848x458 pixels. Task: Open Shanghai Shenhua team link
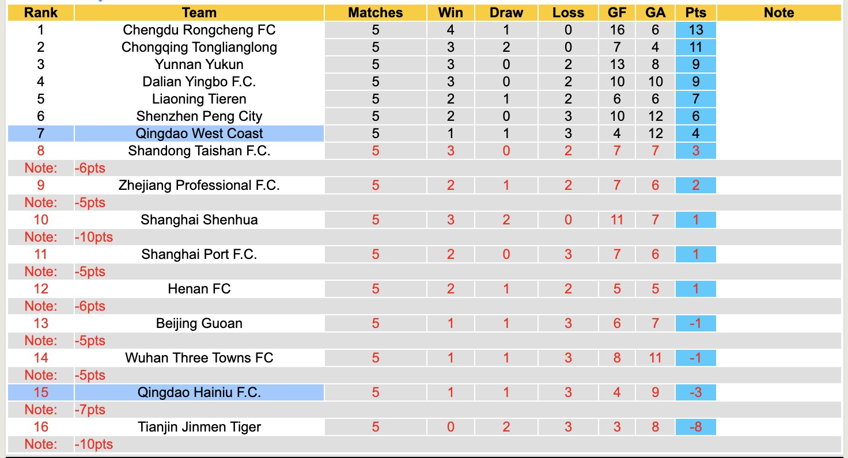pyautogui.click(x=199, y=220)
